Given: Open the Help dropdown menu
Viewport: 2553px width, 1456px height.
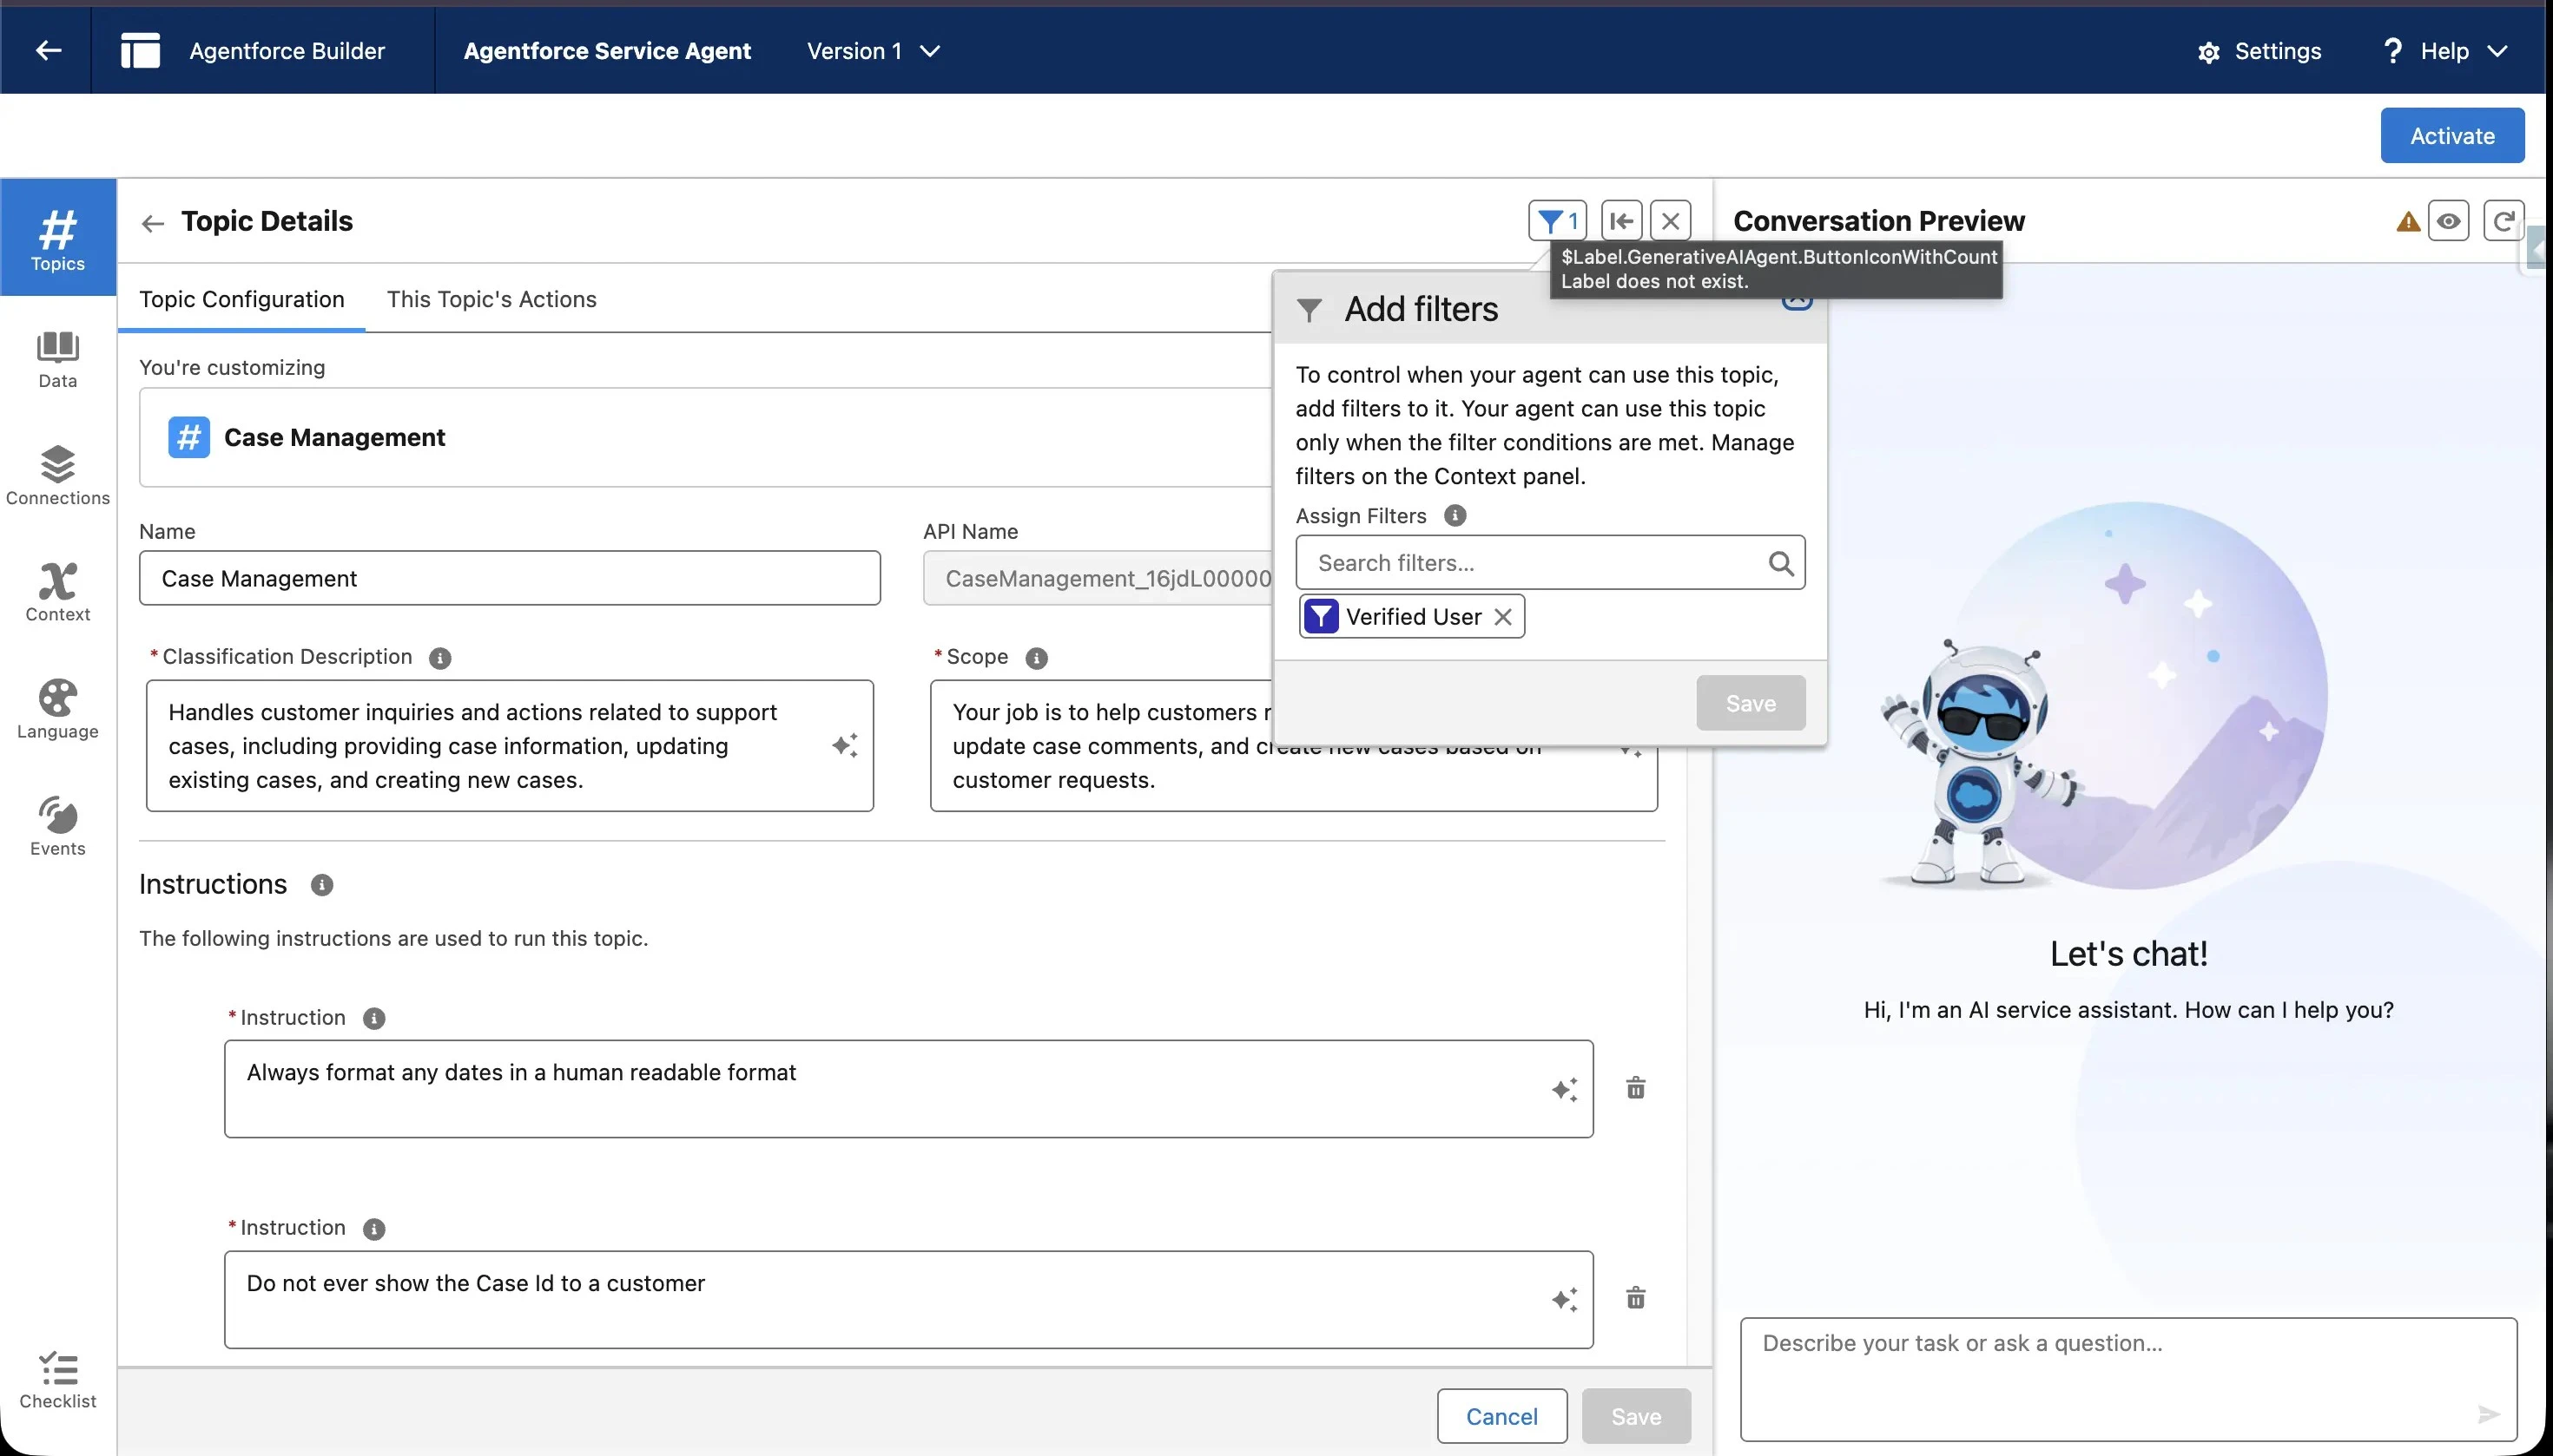Looking at the screenshot, I should click(2445, 51).
